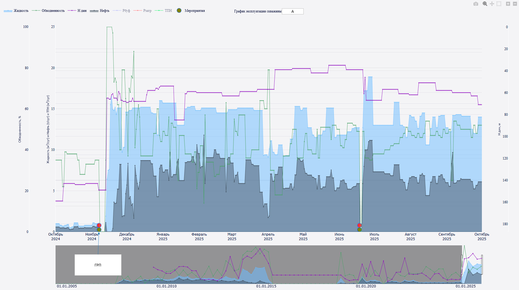Click the Zoom Out minus icon

point(515,4)
